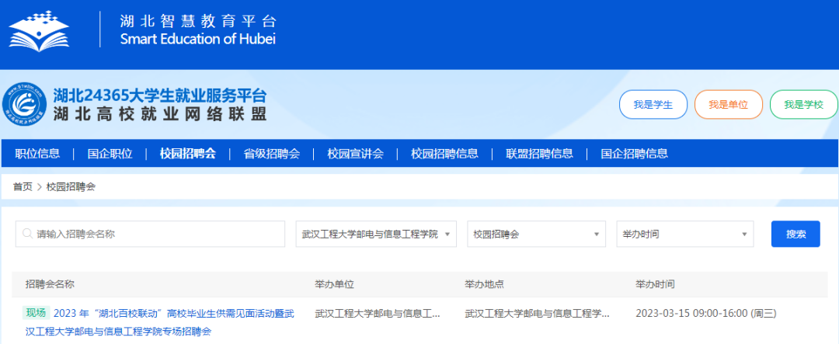Click the 湖北24365大学生就业服务平台 heading
The width and height of the screenshot is (839, 344).
(159, 96)
